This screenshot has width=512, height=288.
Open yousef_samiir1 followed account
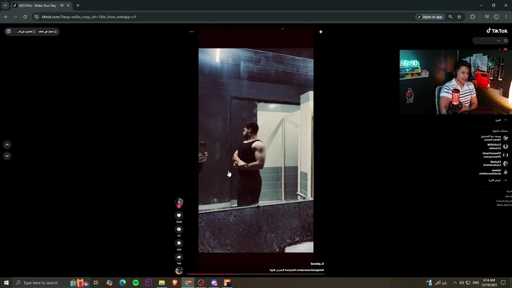tap(494, 138)
